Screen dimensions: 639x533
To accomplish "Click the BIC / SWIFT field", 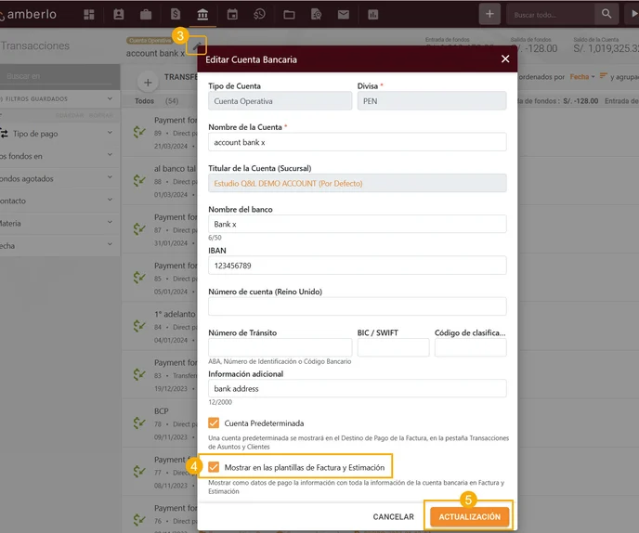I will 393,347.
